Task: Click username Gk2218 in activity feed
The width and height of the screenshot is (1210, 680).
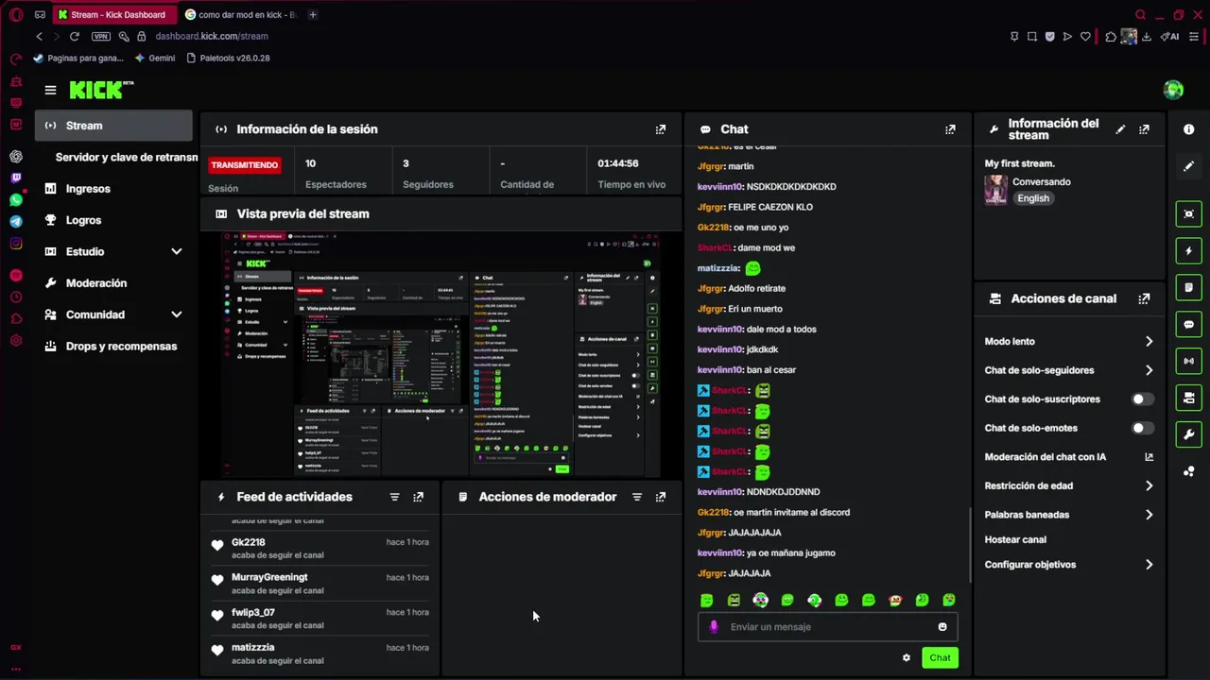Action: point(249,543)
